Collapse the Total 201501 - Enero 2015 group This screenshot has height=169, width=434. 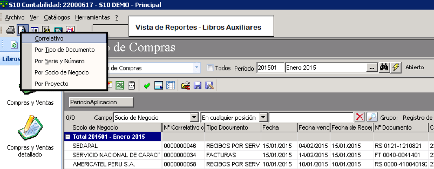click(x=67, y=137)
